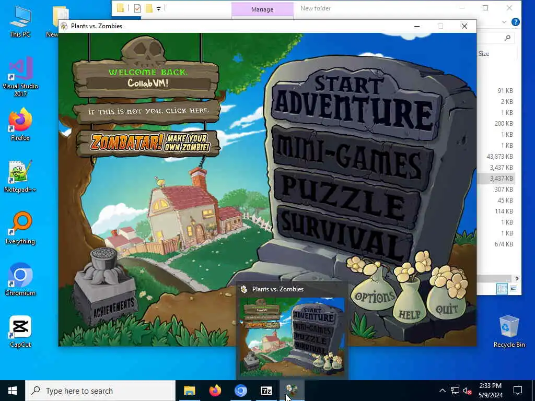This screenshot has height=401, width=535.
Task: Click the Firefox taskbar icon
Action: click(215, 391)
